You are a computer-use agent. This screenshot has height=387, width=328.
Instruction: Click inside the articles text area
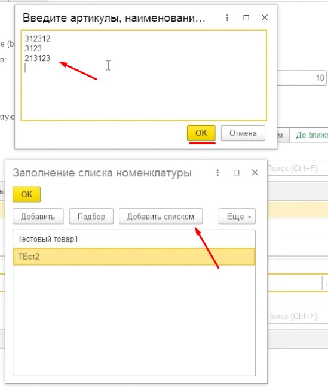pos(144,75)
